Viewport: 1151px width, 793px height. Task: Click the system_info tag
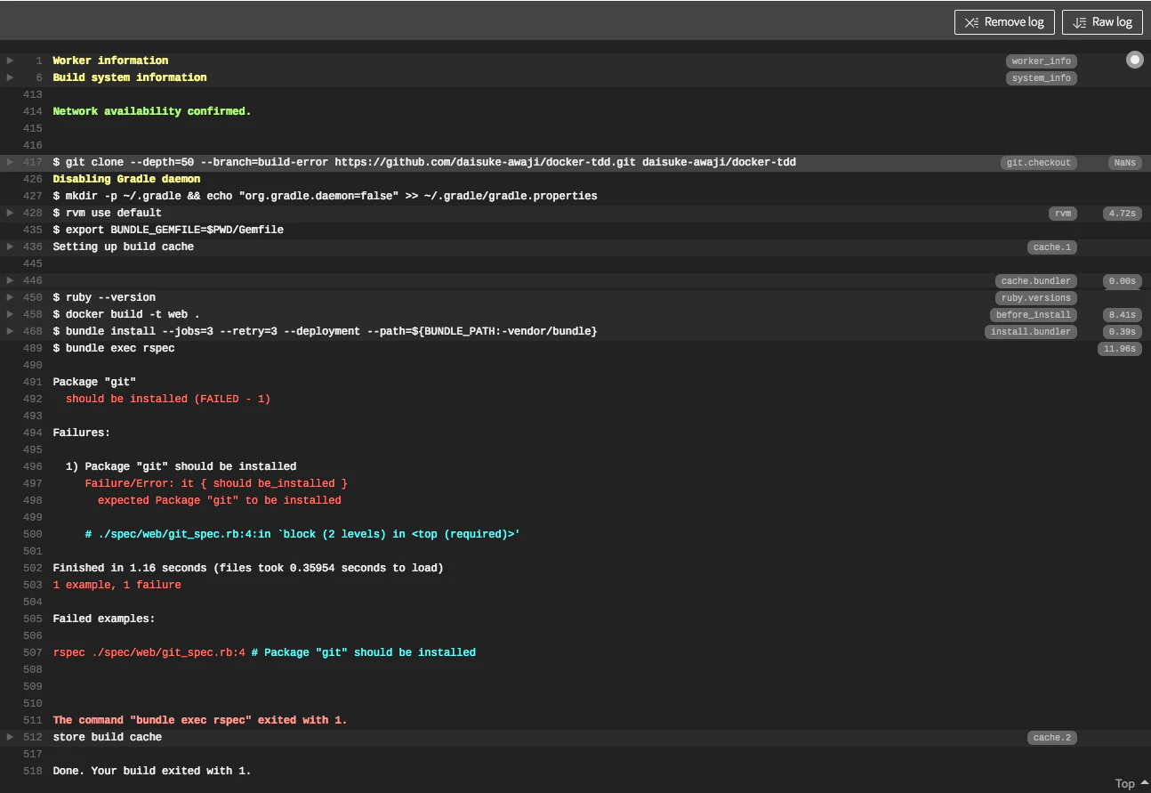1042,78
